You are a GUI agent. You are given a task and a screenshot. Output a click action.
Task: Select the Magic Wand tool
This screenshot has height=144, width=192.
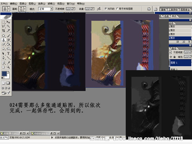tap(8, 26)
